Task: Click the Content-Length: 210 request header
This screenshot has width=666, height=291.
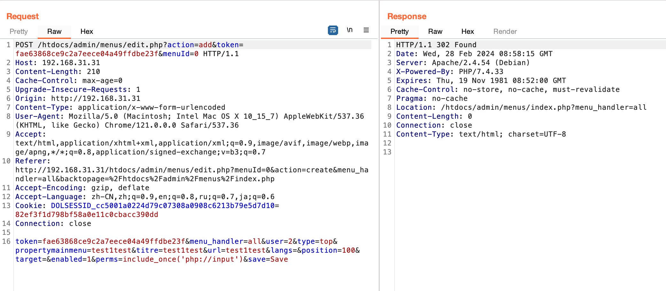Action: click(58, 71)
